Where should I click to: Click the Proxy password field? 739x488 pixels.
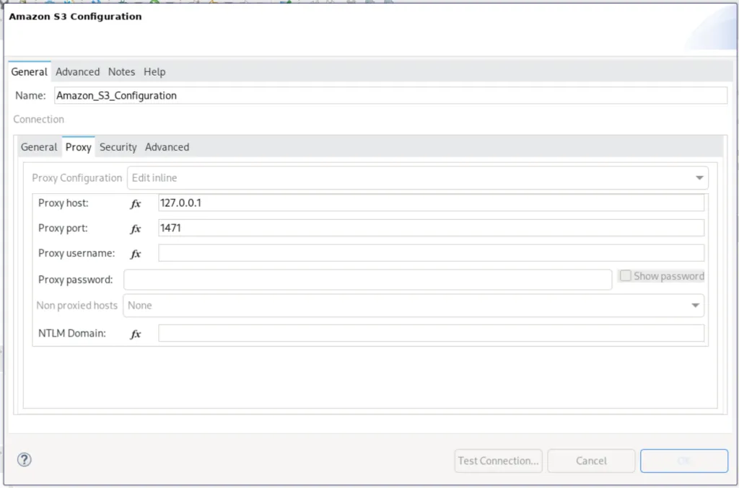[x=367, y=280]
